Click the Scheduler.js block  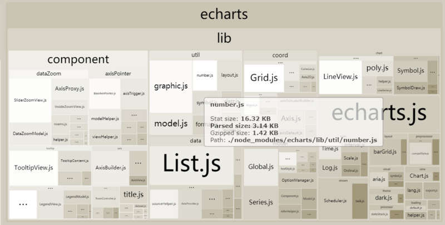point(335,201)
